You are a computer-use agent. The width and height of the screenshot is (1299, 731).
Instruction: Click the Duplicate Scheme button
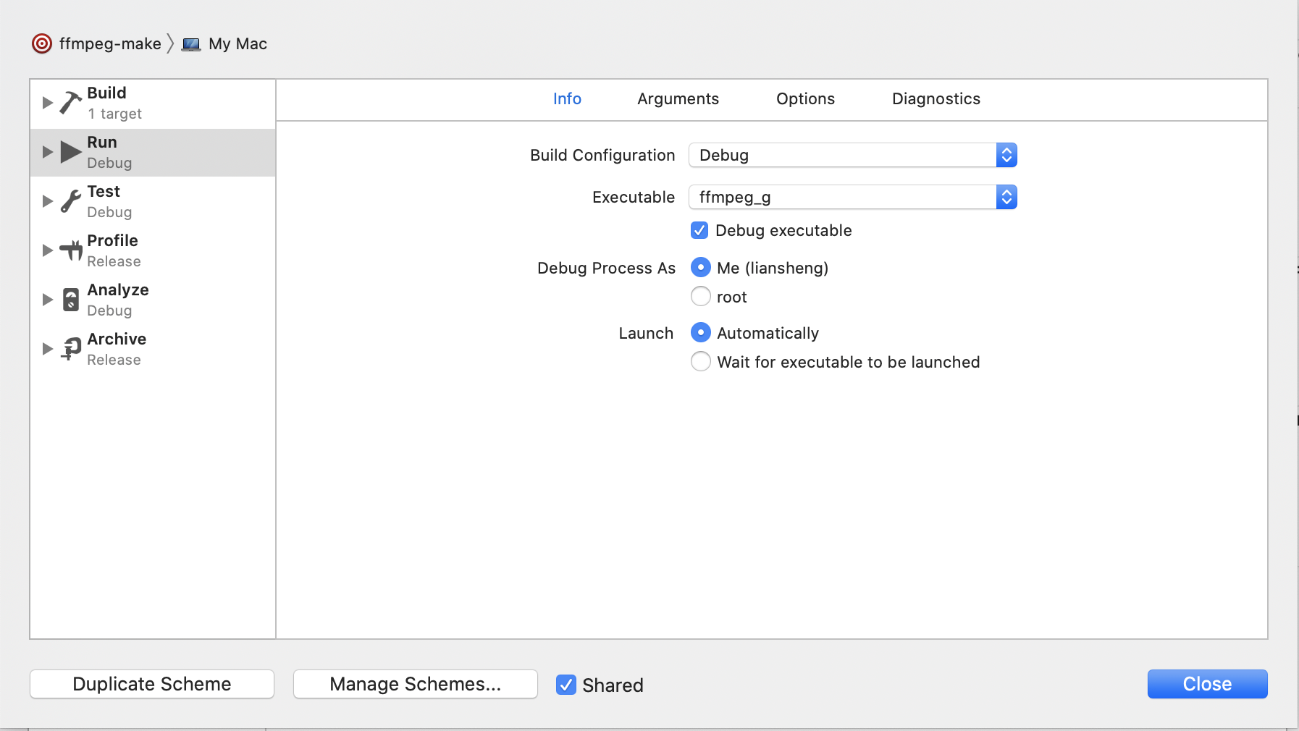click(152, 684)
